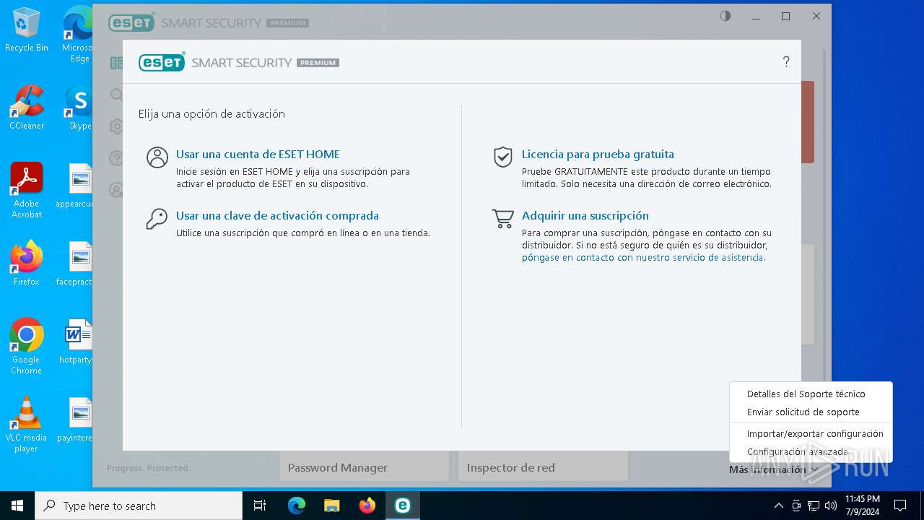
Task: Launch Firefox from the desktop
Action: coord(27,264)
